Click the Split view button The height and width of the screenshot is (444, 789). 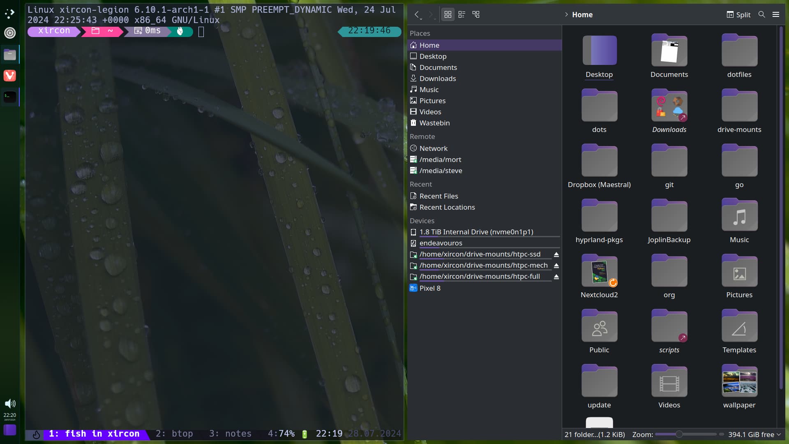click(738, 14)
